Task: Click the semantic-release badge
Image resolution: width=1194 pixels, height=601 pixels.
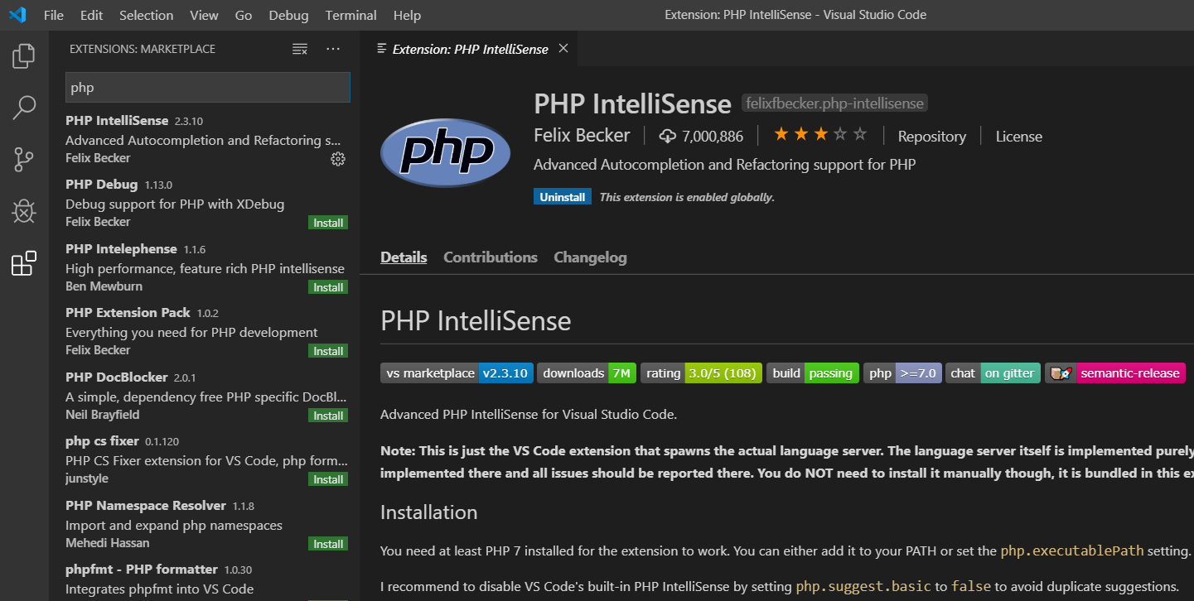Action: tap(1115, 373)
